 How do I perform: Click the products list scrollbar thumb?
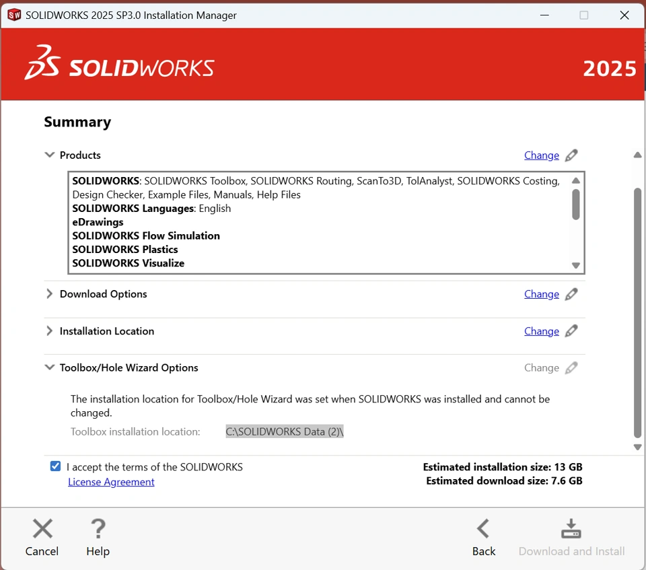tap(576, 205)
